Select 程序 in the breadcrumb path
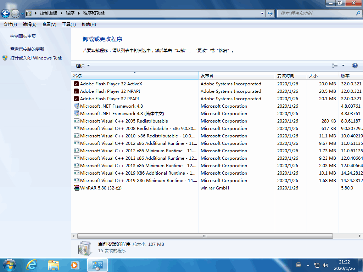The width and height of the screenshot is (363, 272). pos(70,13)
